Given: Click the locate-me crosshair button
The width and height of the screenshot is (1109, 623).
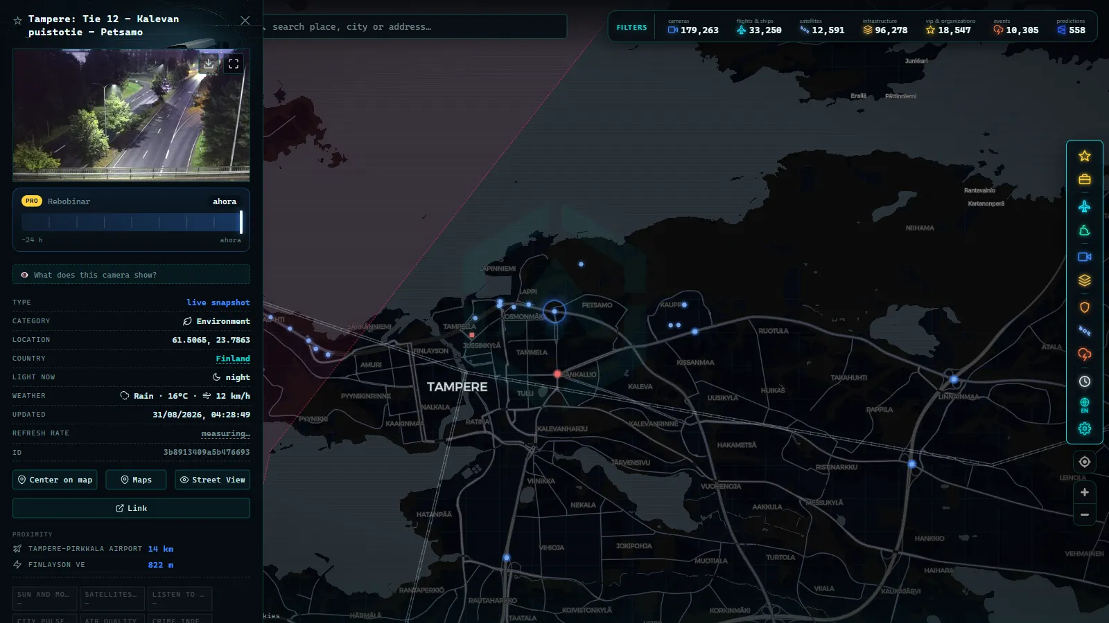Looking at the screenshot, I should (1085, 462).
